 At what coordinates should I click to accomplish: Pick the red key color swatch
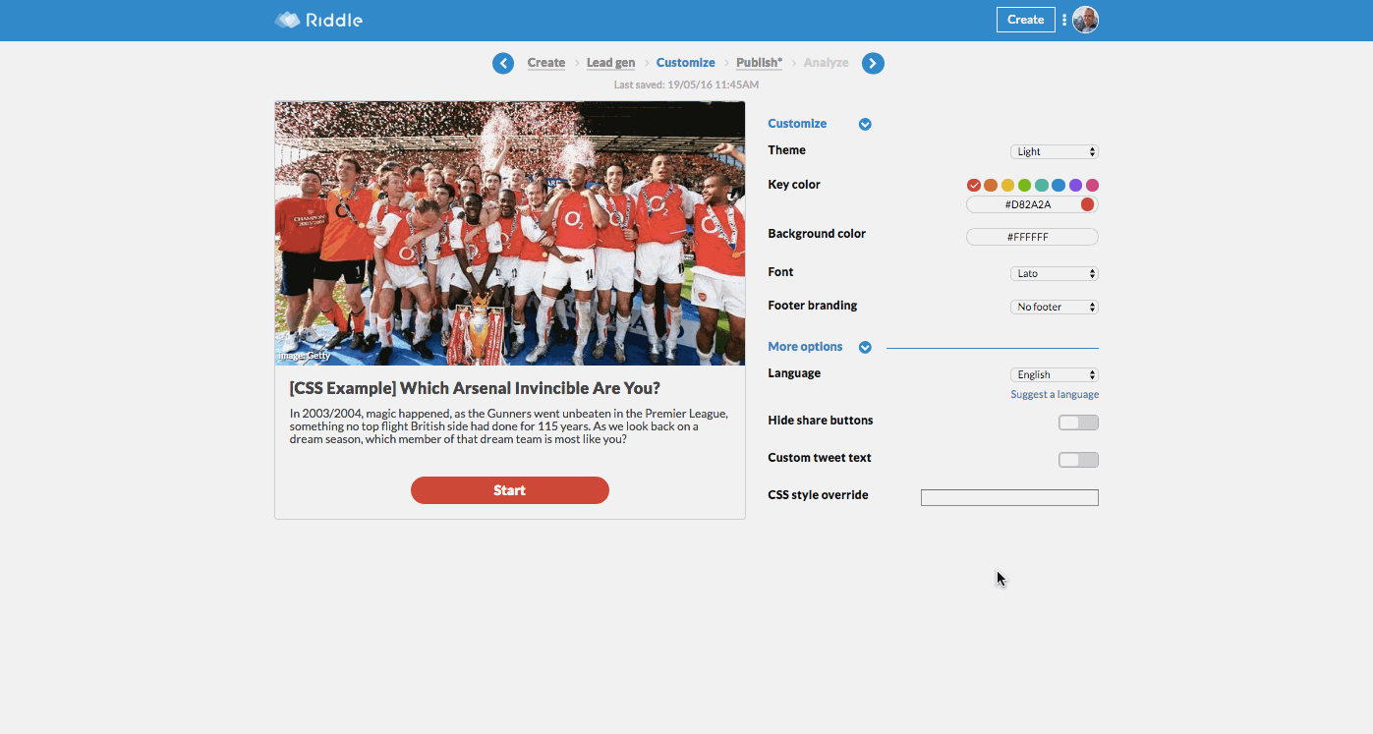pos(974,186)
